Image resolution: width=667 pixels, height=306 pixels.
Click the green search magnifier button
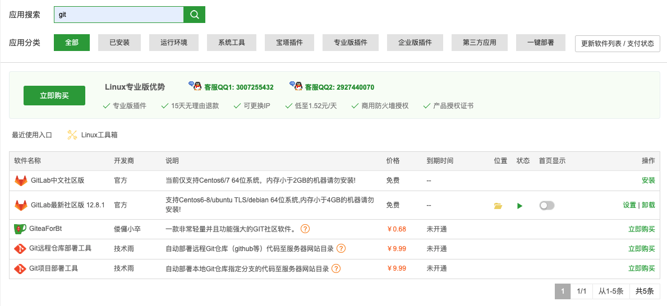[195, 15]
